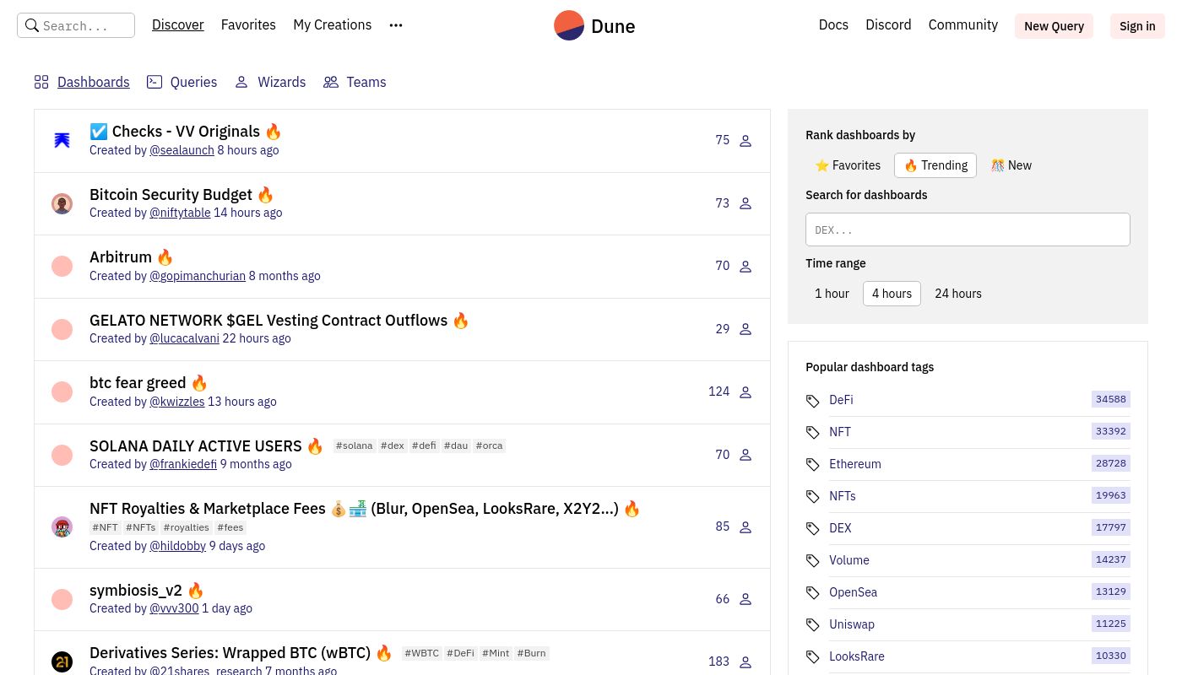
Task: Click the Bitcoin Security Budget avatar
Action: pos(62,203)
